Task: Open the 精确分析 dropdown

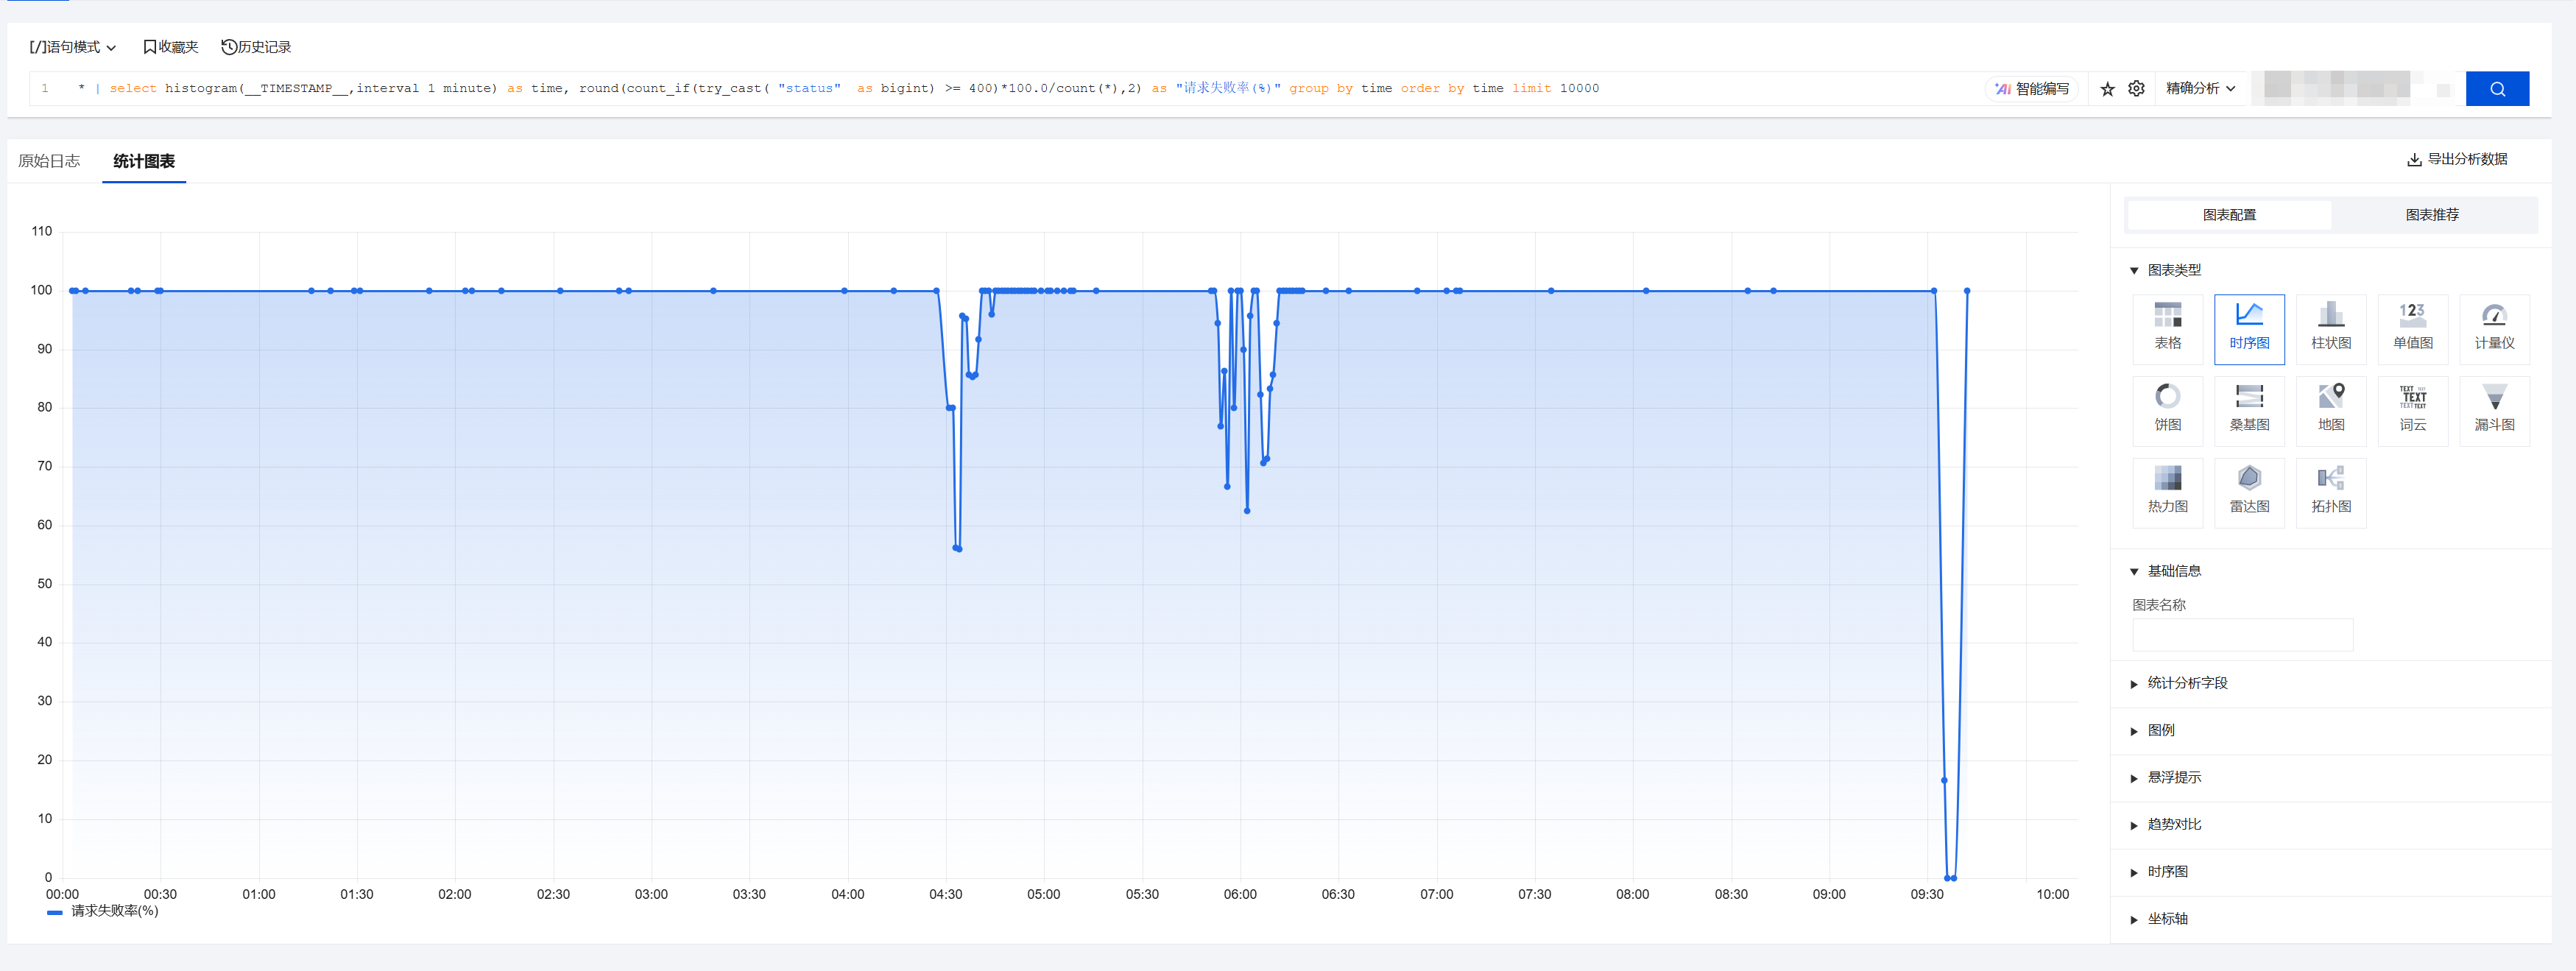Action: [x=2200, y=89]
